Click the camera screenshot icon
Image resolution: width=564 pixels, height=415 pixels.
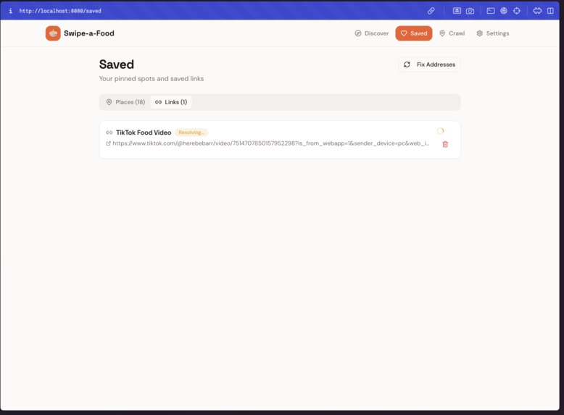pyautogui.click(x=470, y=11)
